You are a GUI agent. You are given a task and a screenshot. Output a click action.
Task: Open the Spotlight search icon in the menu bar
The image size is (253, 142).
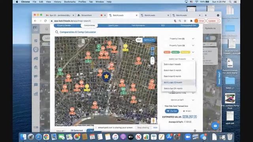[x=230, y=2]
